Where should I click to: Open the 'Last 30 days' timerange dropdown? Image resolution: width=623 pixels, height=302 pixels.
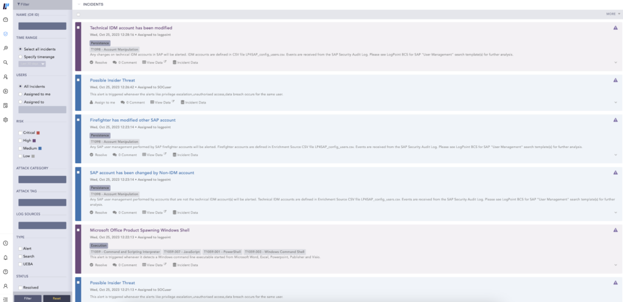click(x=32, y=64)
